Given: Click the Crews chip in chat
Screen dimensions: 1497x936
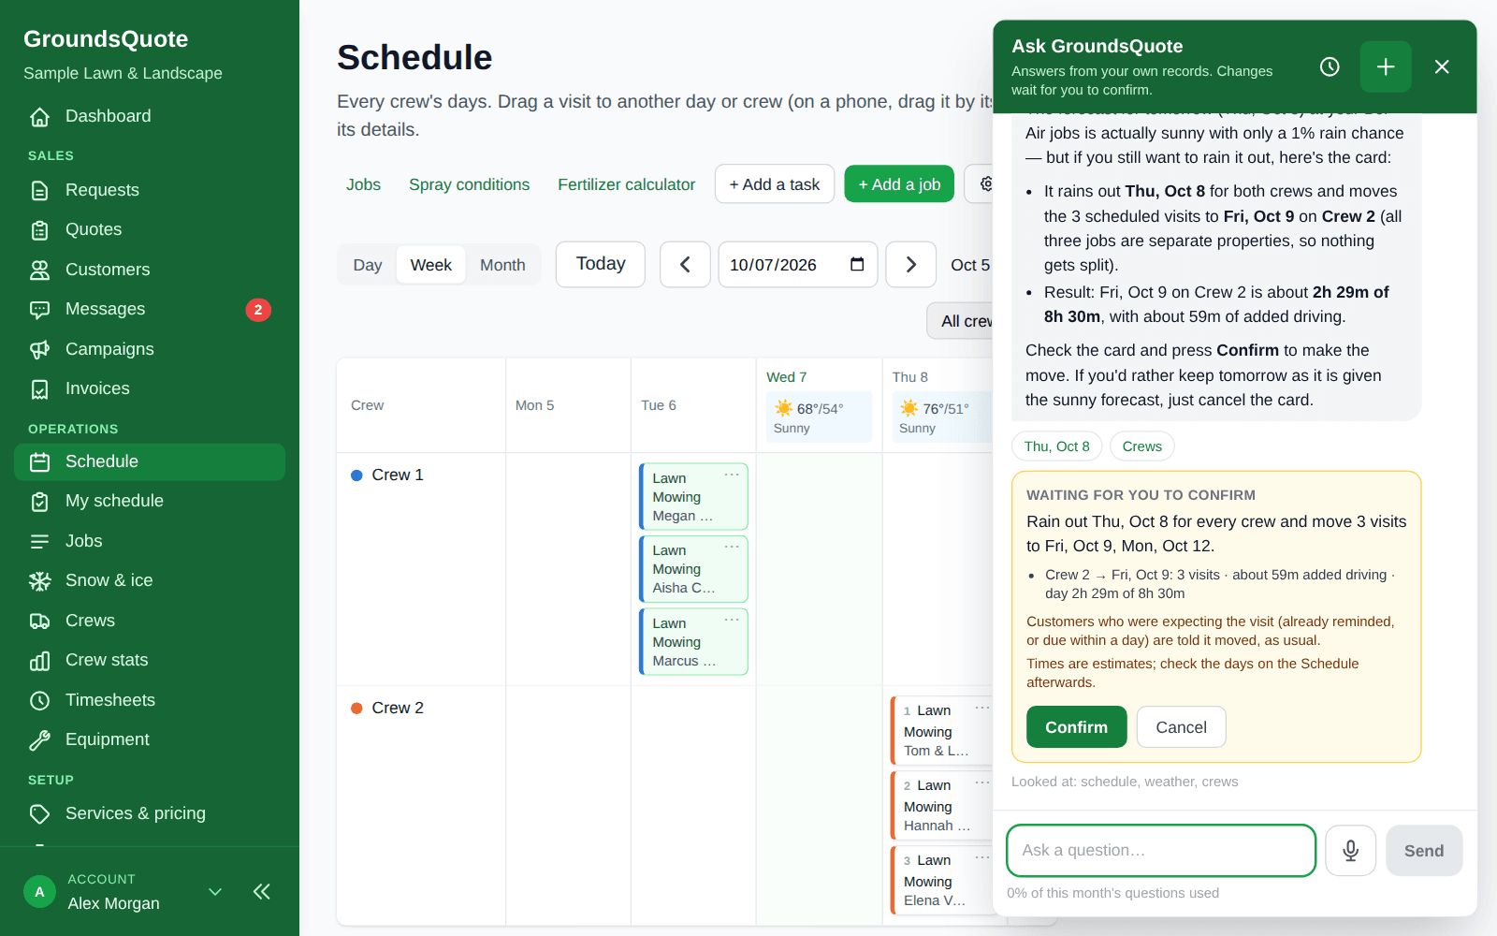Looking at the screenshot, I should (1141, 446).
